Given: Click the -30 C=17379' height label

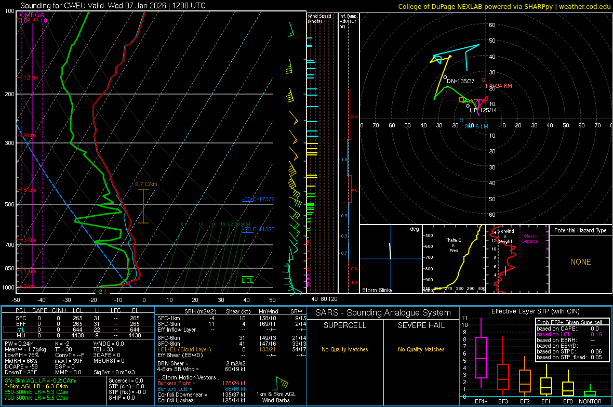Looking at the screenshot, I should point(259,199).
